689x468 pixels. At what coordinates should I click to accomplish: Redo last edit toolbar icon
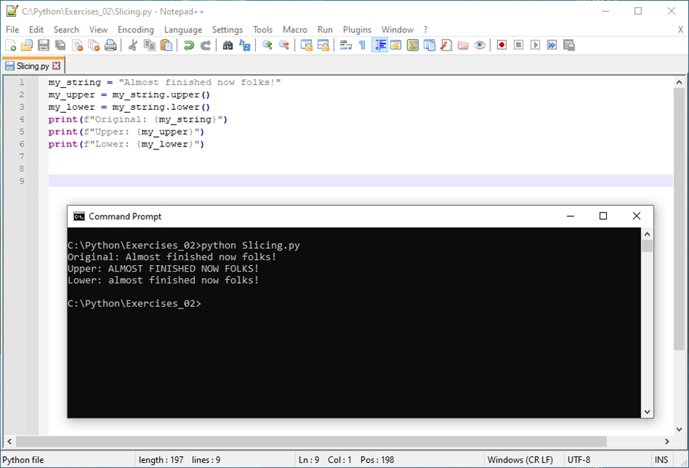[206, 45]
